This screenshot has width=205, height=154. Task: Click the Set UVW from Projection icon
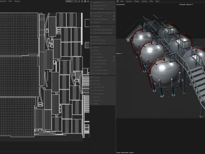91,13
